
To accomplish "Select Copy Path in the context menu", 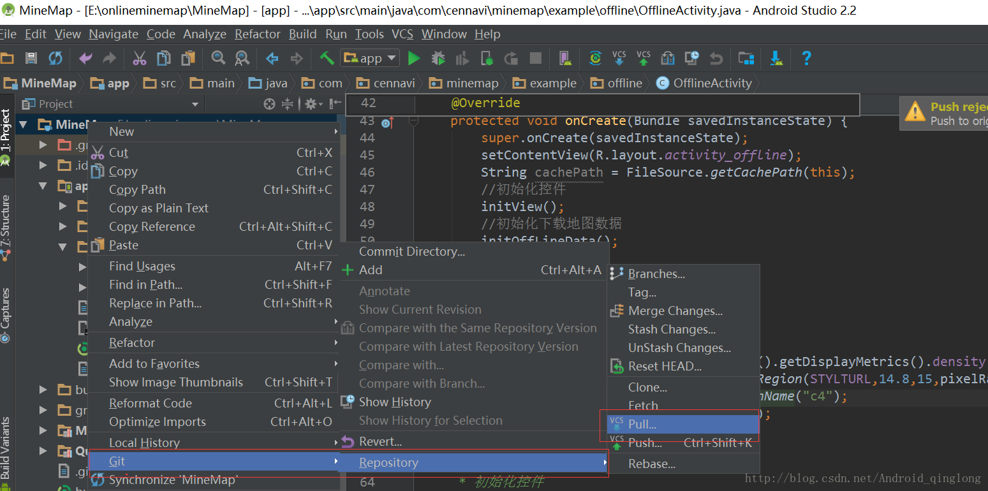I will (214, 189).
